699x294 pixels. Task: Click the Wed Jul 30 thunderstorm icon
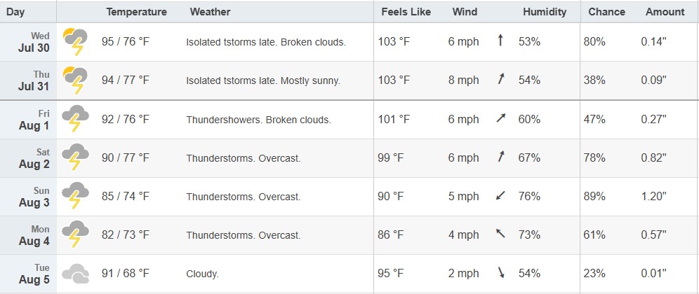75,42
